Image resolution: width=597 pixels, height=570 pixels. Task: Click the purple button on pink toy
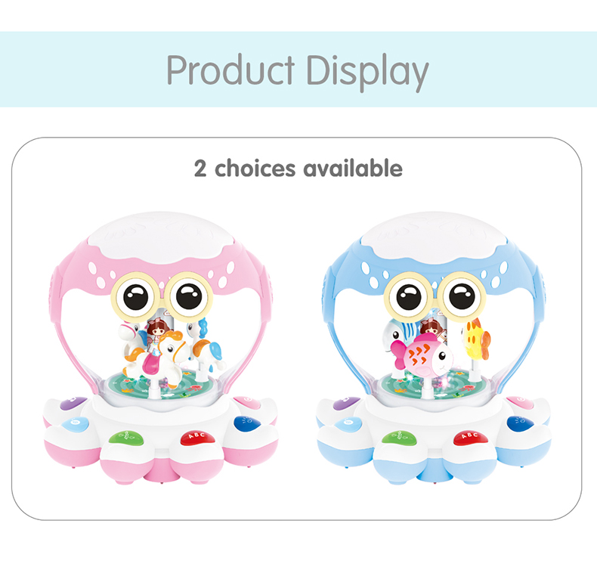click(x=73, y=402)
